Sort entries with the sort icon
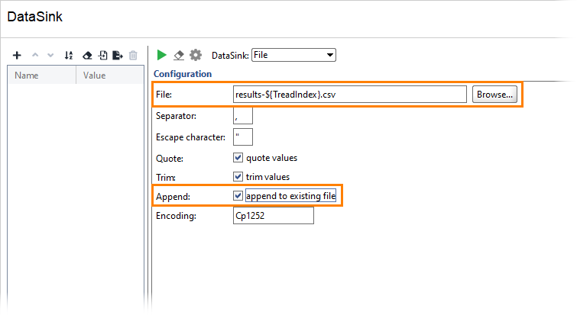The image size is (577, 315). click(x=69, y=56)
